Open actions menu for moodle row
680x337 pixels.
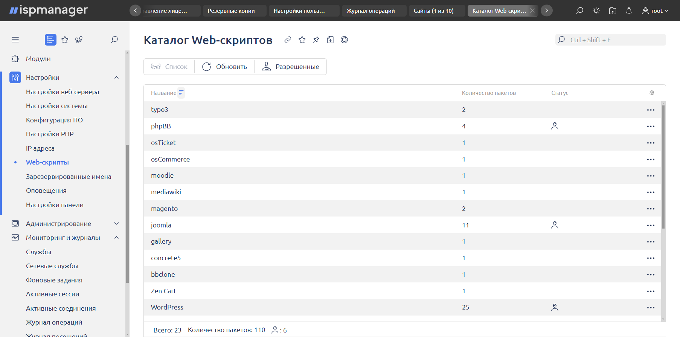click(x=651, y=175)
